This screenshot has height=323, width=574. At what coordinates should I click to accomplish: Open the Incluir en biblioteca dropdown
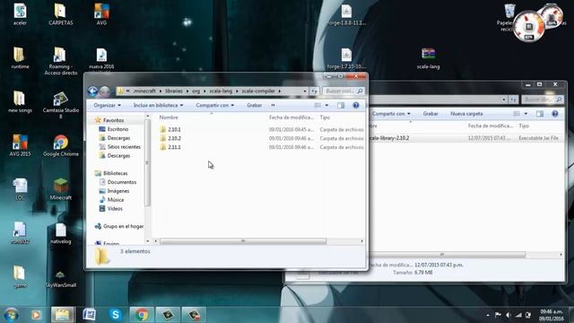click(x=158, y=106)
